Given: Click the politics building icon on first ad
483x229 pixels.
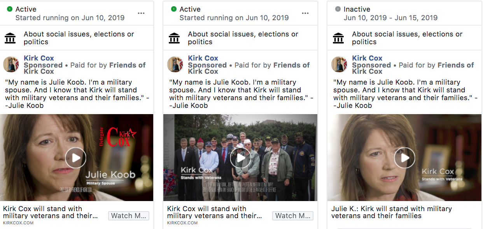Looking at the screenshot, I should click(x=10, y=38).
